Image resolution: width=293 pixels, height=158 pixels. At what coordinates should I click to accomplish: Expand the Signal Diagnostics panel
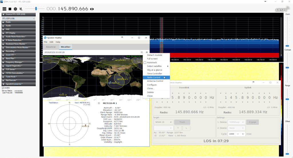pos(19,66)
